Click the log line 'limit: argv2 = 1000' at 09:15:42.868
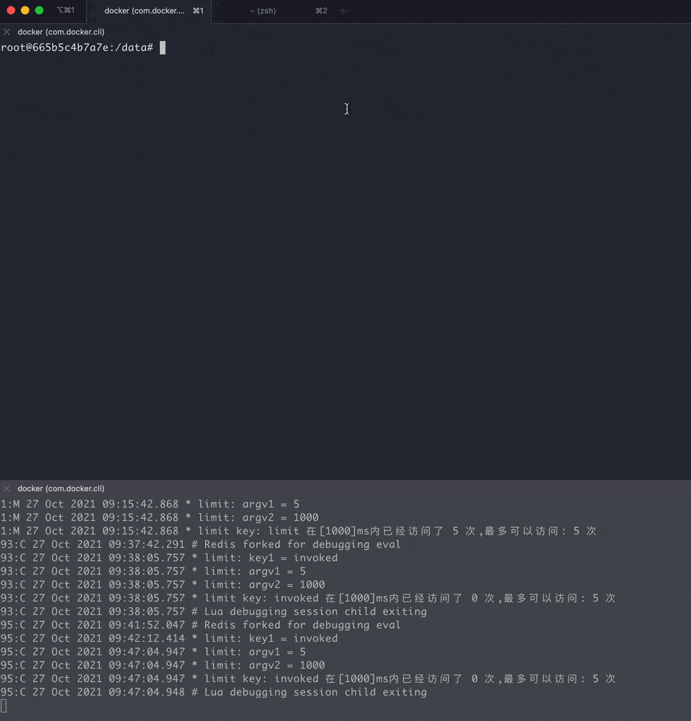 (x=160, y=517)
